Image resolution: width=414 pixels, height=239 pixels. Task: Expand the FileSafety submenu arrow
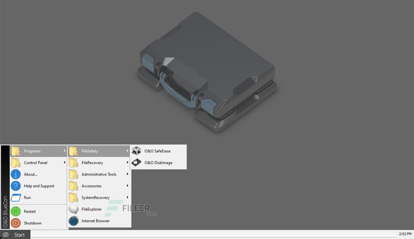[127, 151]
